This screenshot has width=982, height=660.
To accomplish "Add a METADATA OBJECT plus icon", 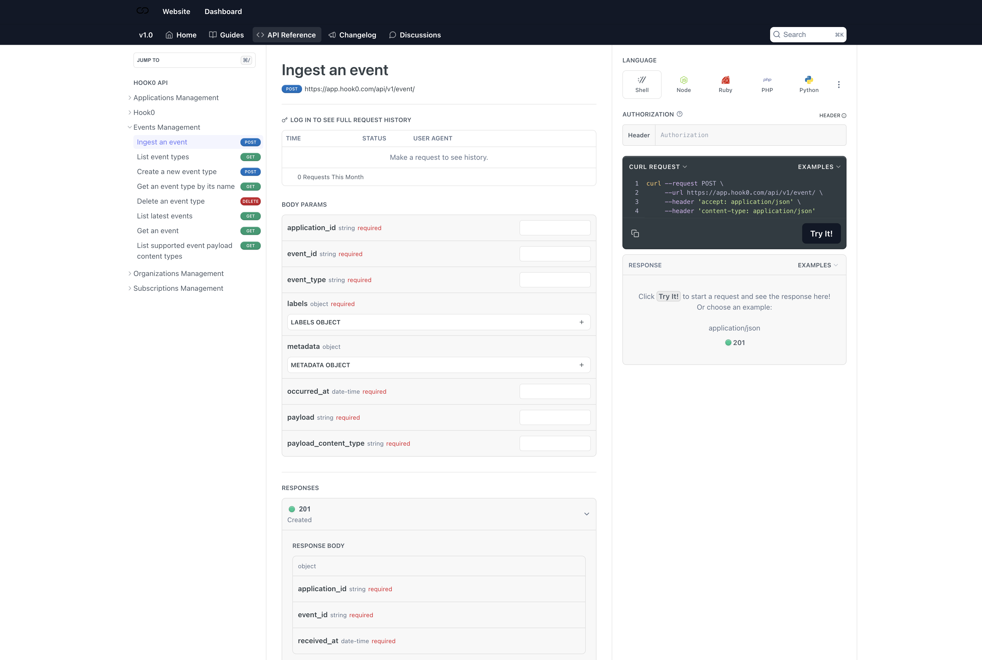I will click(582, 365).
